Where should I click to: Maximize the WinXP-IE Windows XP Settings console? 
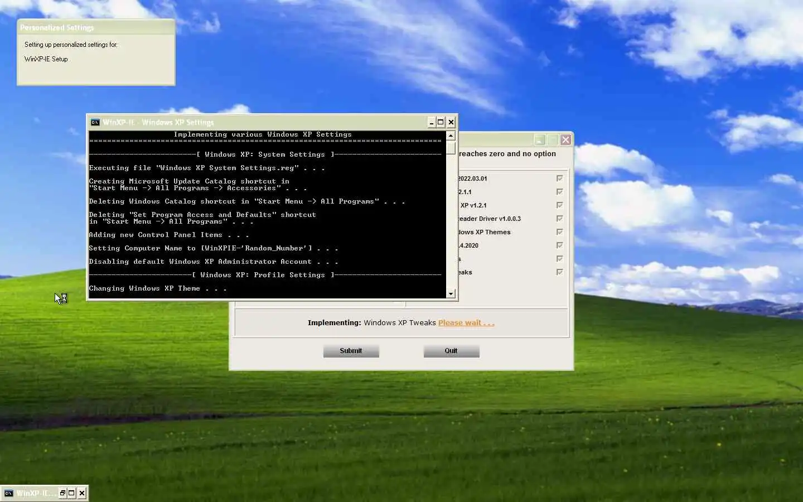[441, 122]
